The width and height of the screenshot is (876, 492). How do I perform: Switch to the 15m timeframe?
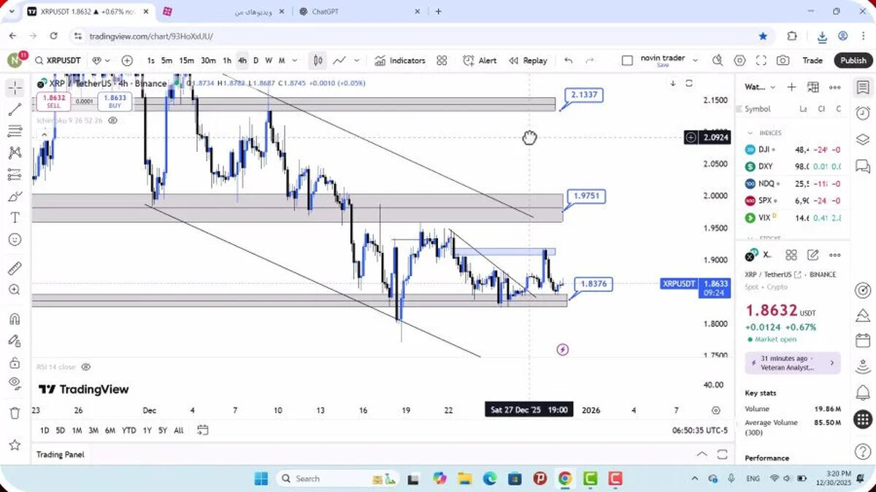coord(186,61)
